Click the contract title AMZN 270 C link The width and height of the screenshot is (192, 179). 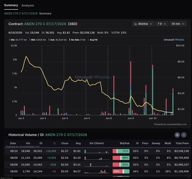tap(45, 24)
